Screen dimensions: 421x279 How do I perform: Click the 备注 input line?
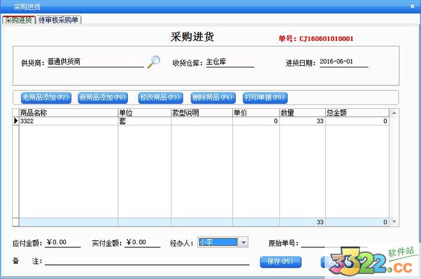coord(147,261)
